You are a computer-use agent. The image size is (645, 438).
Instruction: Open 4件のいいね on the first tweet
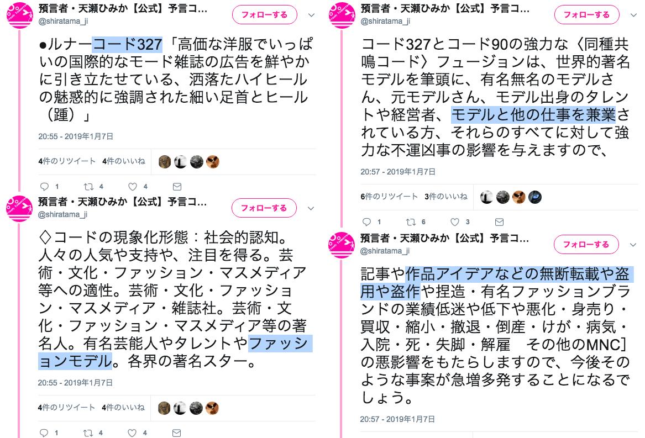(124, 161)
